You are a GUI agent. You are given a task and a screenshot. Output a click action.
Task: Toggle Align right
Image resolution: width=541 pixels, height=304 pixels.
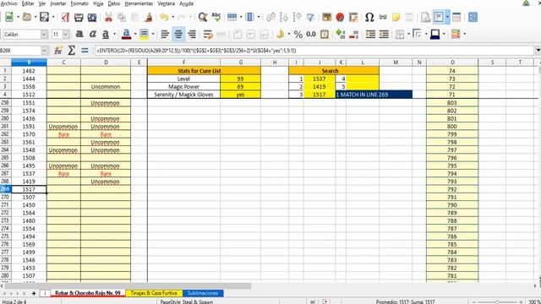point(192,34)
